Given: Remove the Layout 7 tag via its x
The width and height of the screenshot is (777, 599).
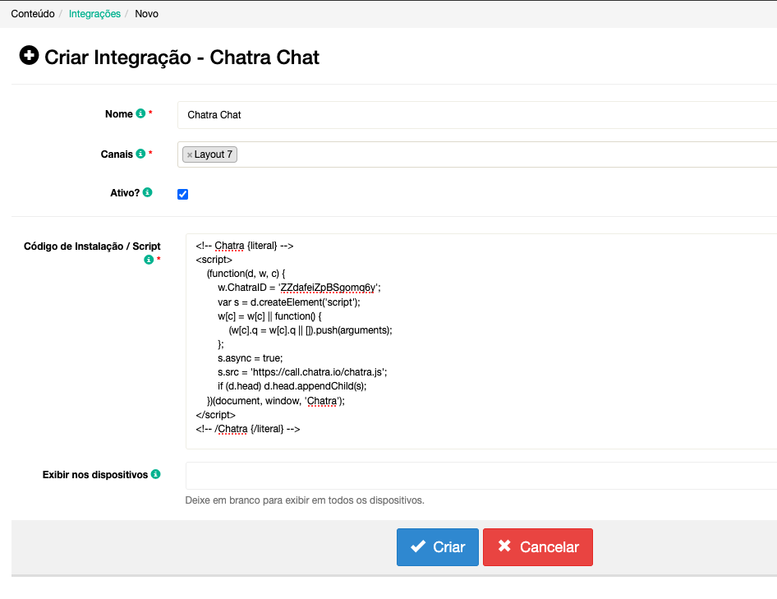Looking at the screenshot, I should pyautogui.click(x=189, y=155).
